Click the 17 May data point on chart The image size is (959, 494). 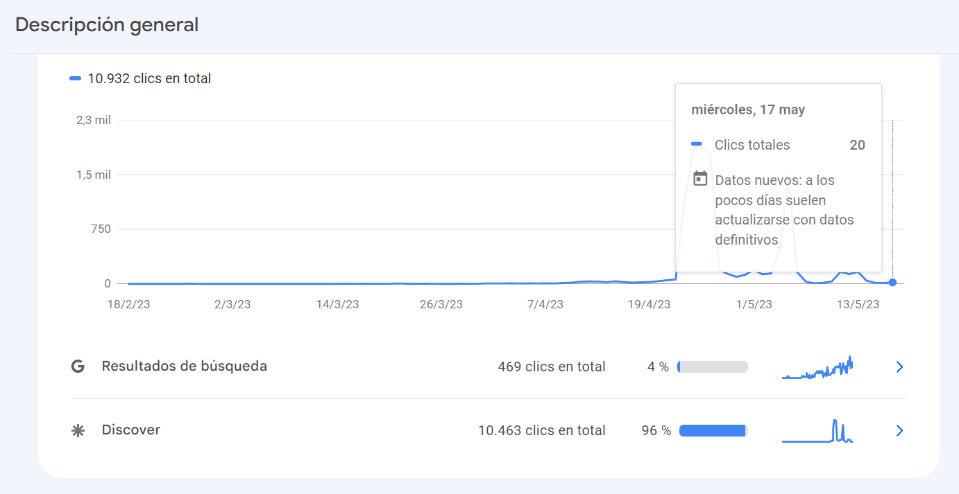[892, 283]
